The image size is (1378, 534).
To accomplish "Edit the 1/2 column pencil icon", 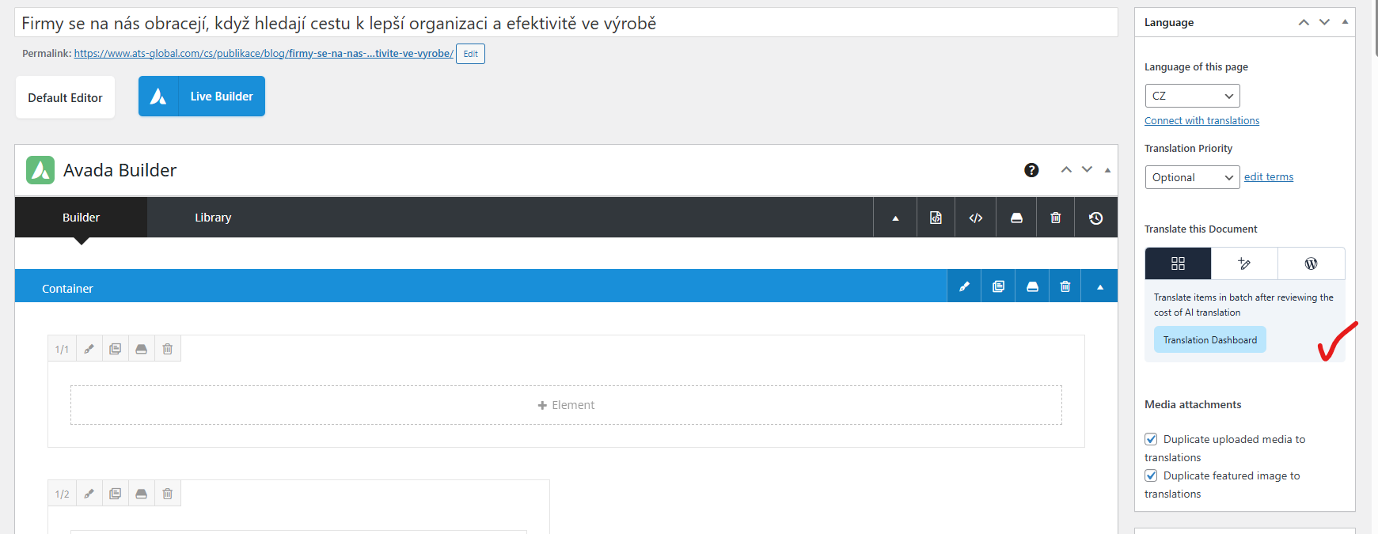I will (89, 494).
